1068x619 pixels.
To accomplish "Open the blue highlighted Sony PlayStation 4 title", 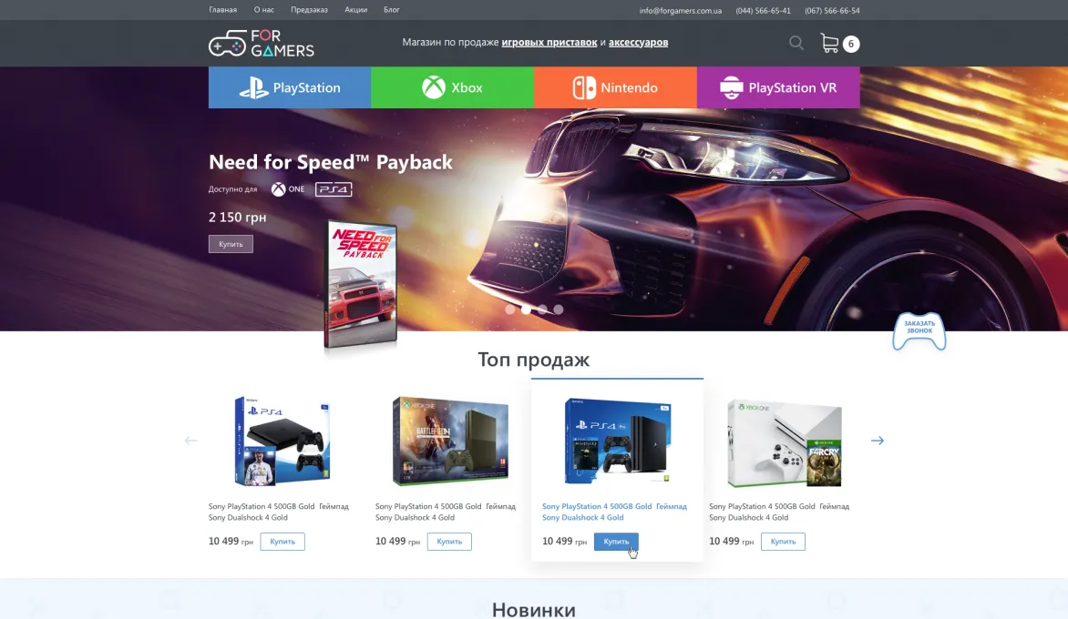I will point(614,512).
